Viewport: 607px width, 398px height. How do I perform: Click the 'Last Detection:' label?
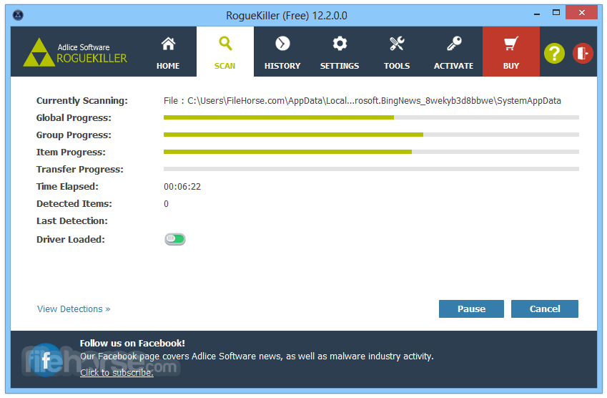[x=72, y=221]
